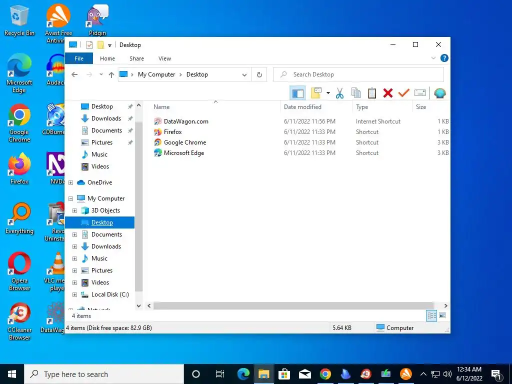Click the Up one level arrow

(111, 75)
